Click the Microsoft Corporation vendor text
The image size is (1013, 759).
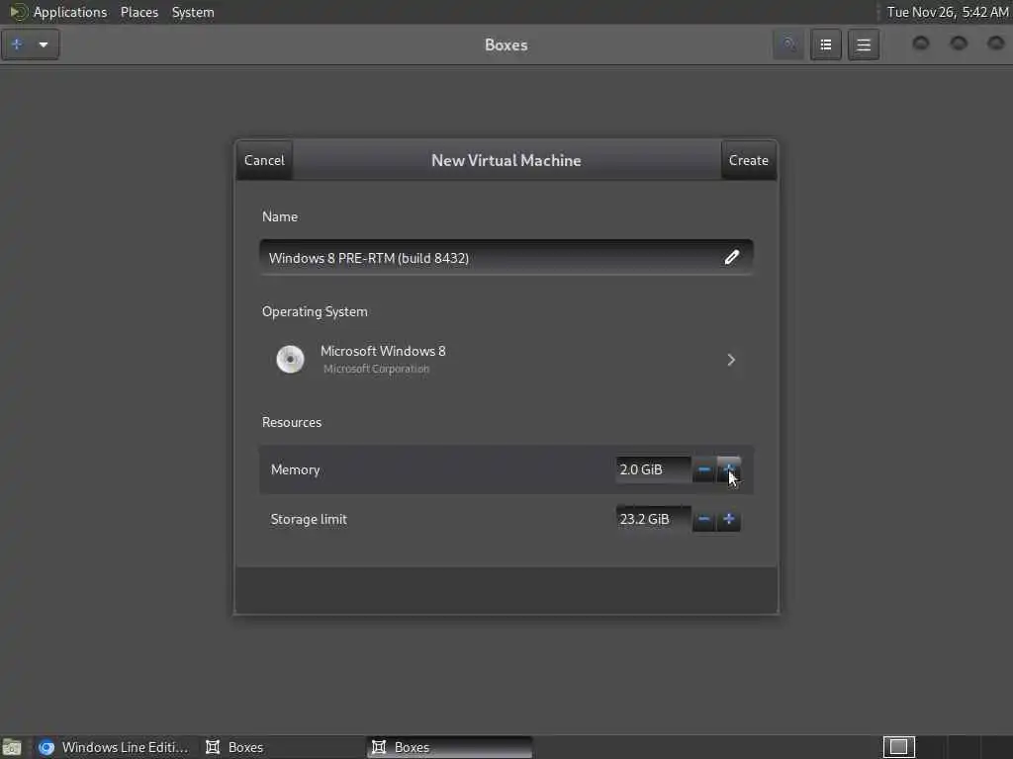coord(376,369)
